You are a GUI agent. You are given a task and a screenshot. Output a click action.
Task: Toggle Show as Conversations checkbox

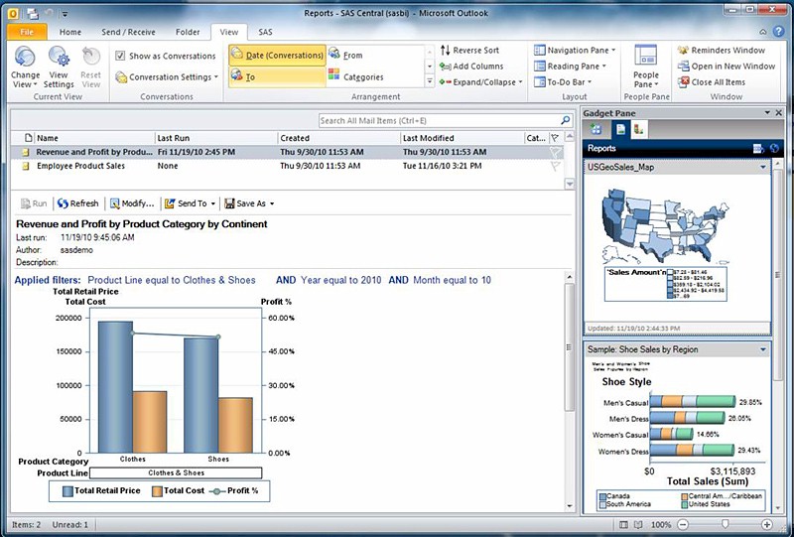click(120, 57)
